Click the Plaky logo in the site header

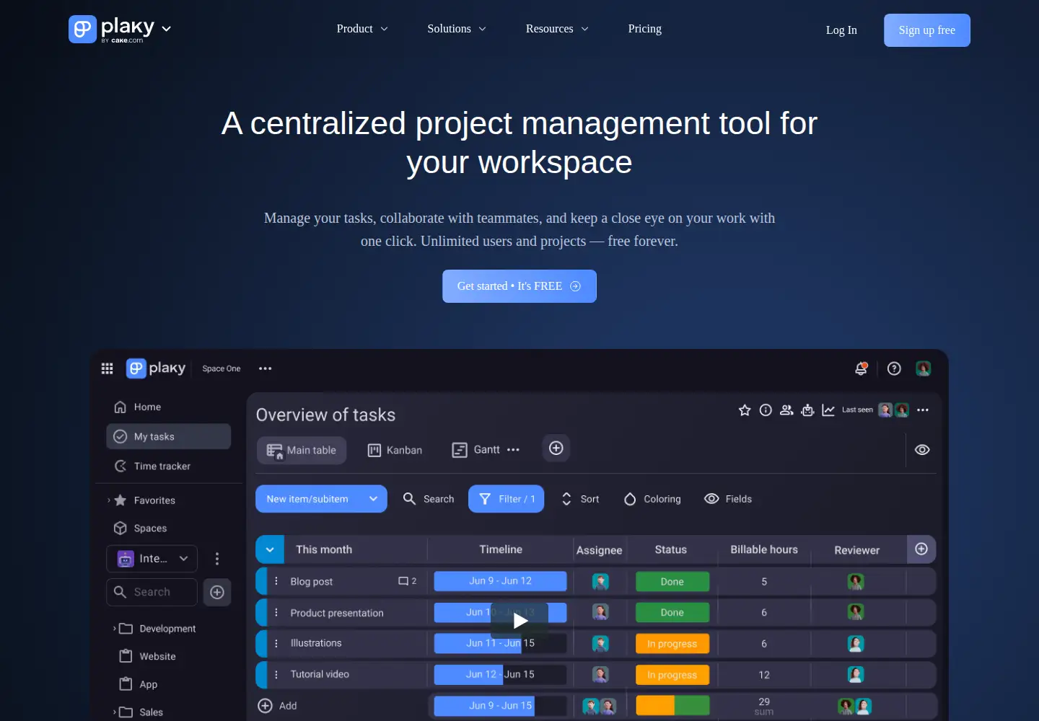[112, 29]
